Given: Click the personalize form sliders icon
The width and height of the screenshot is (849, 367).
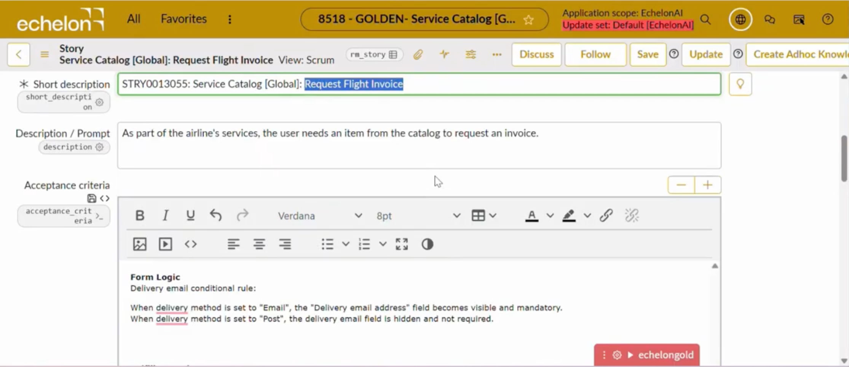Looking at the screenshot, I should (471, 54).
